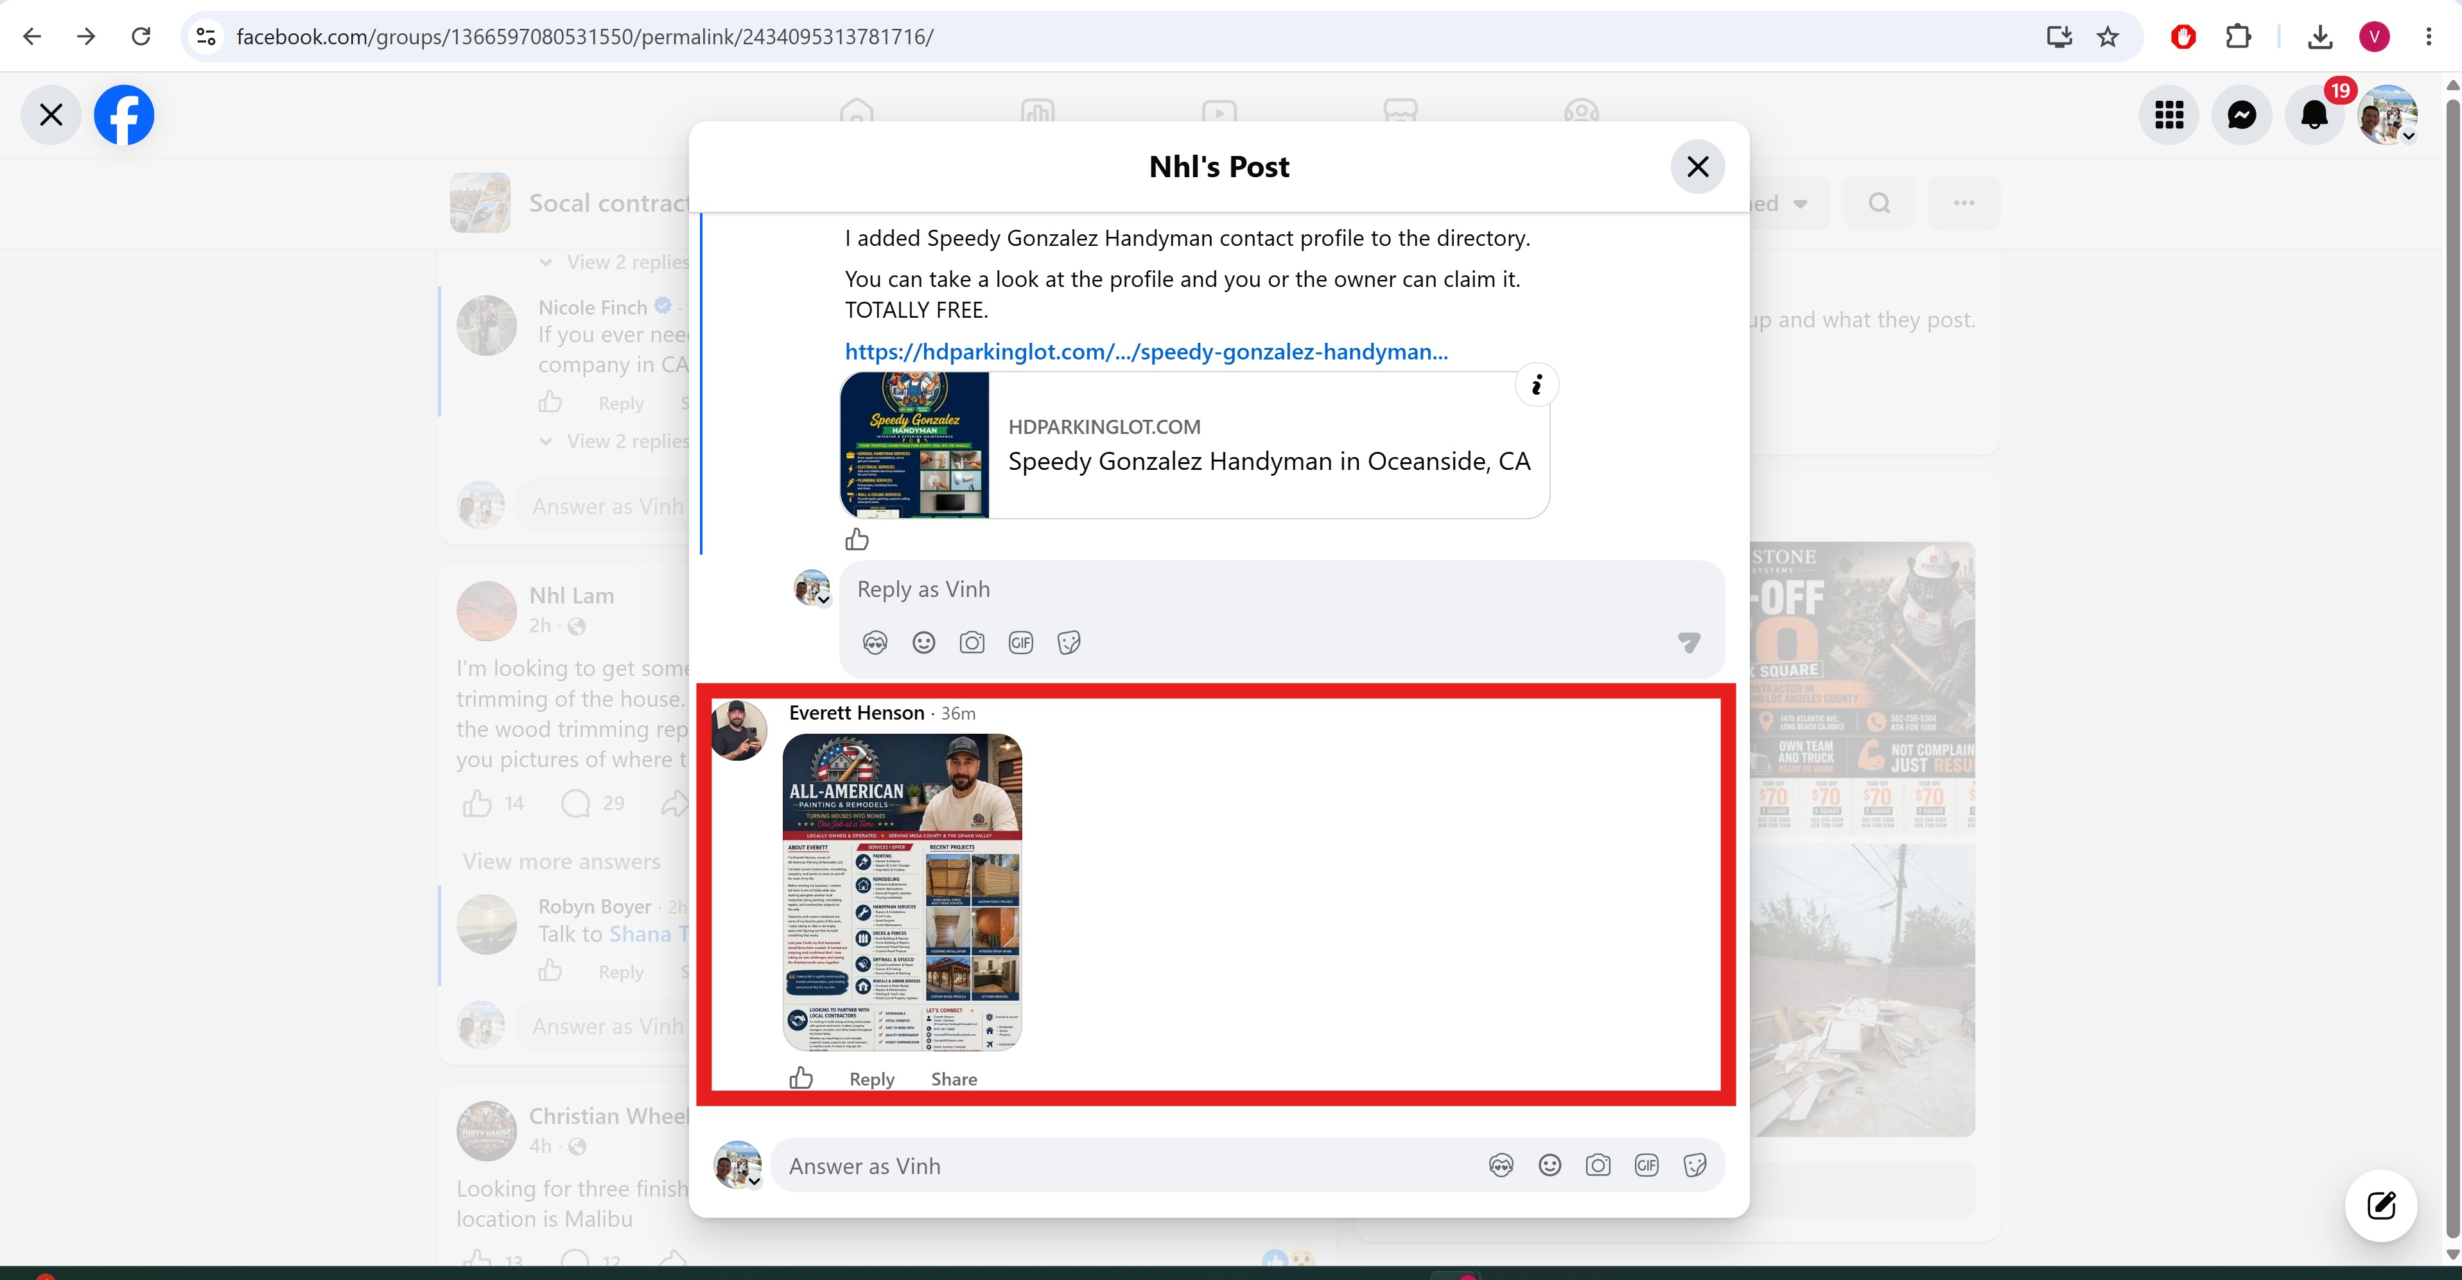Share Everett Henson's comment
Screen dimensions: 2462x1280
[954, 1078]
